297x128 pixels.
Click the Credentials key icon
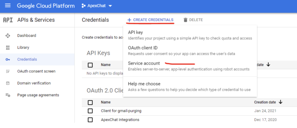pos(8,60)
